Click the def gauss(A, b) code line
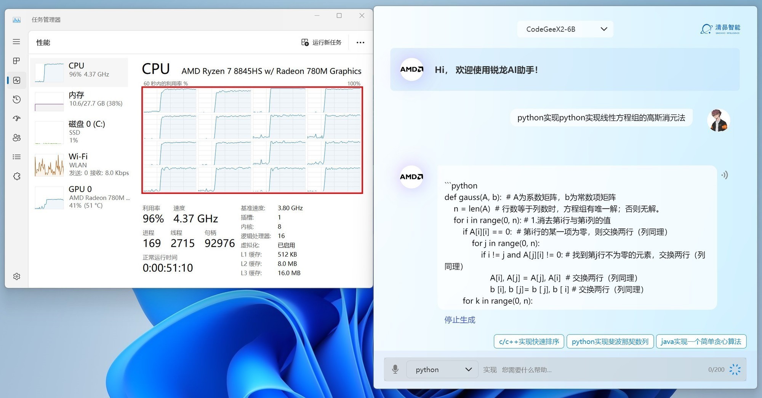 [530, 197]
